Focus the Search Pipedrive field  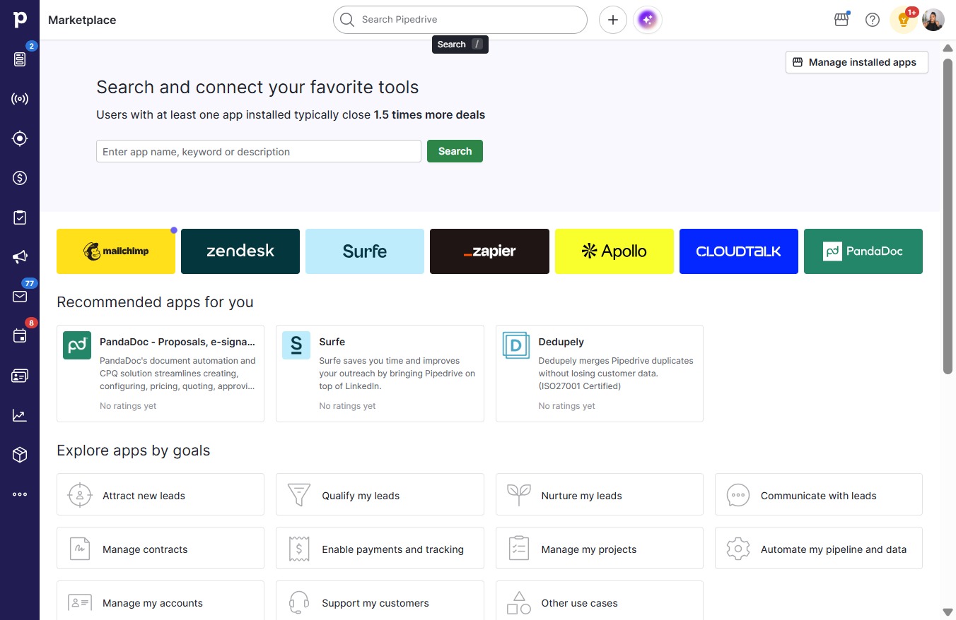[460, 20]
